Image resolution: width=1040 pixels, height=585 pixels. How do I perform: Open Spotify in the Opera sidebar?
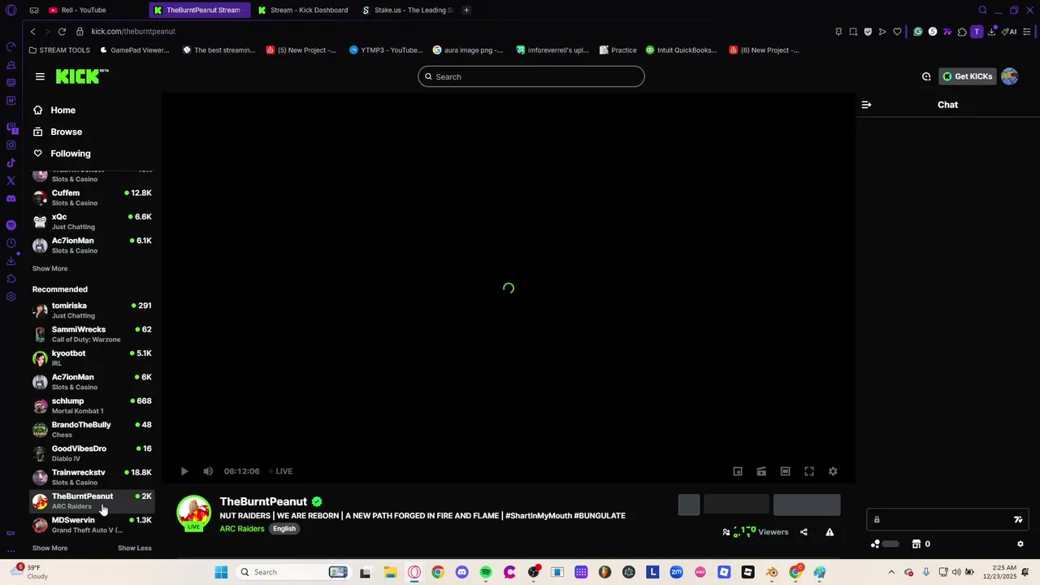tap(11, 225)
